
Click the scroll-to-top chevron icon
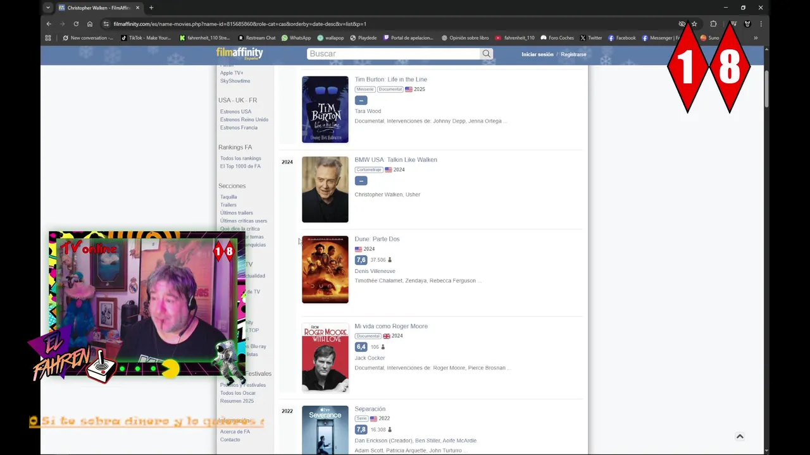pos(740,436)
